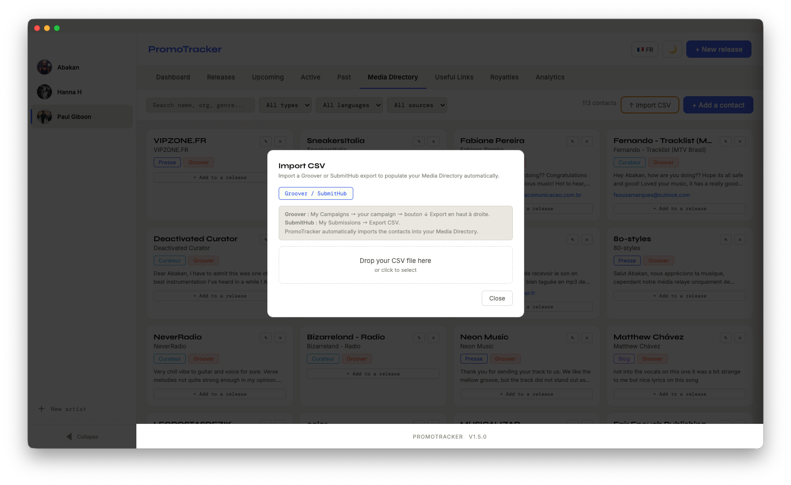Click the Add a contact button
Screen dimensions: 791x485
[718, 105]
